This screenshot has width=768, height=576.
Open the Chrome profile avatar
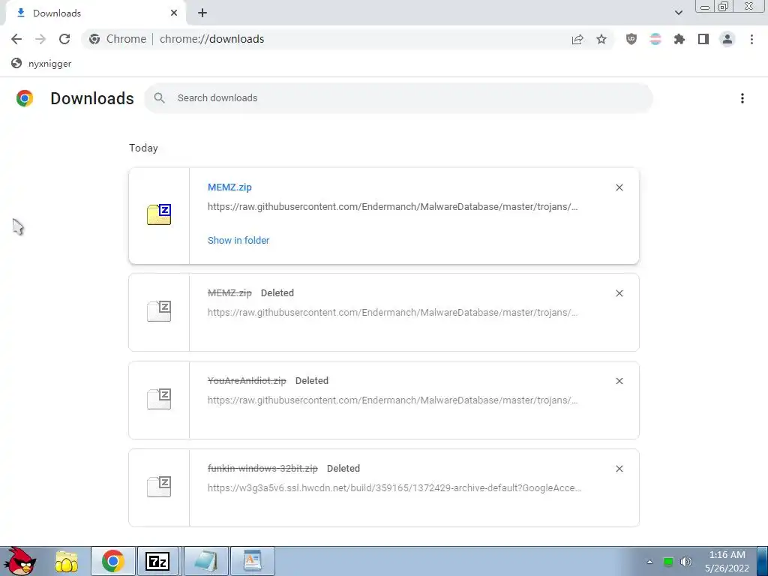(727, 39)
